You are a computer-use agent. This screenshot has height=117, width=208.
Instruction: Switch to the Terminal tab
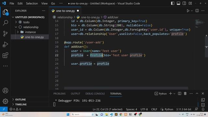(116, 94)
